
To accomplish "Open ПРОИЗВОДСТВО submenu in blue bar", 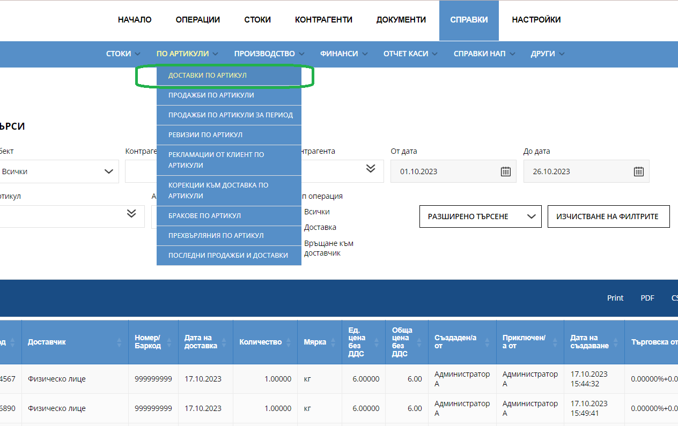I will click(x=269, y=54).
